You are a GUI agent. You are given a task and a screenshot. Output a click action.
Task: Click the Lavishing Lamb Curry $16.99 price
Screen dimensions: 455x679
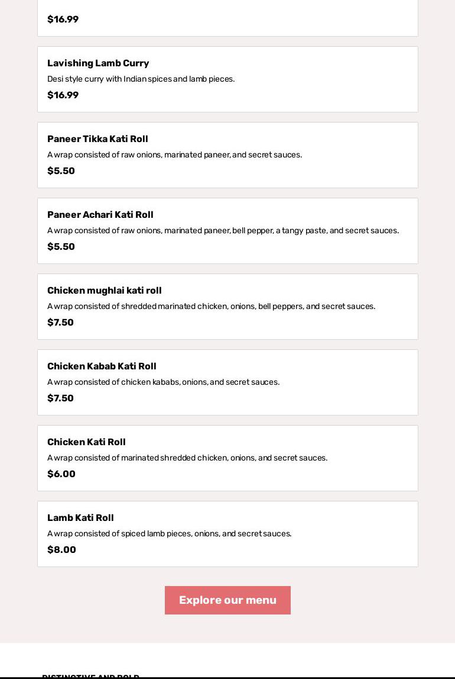(63, 95)
